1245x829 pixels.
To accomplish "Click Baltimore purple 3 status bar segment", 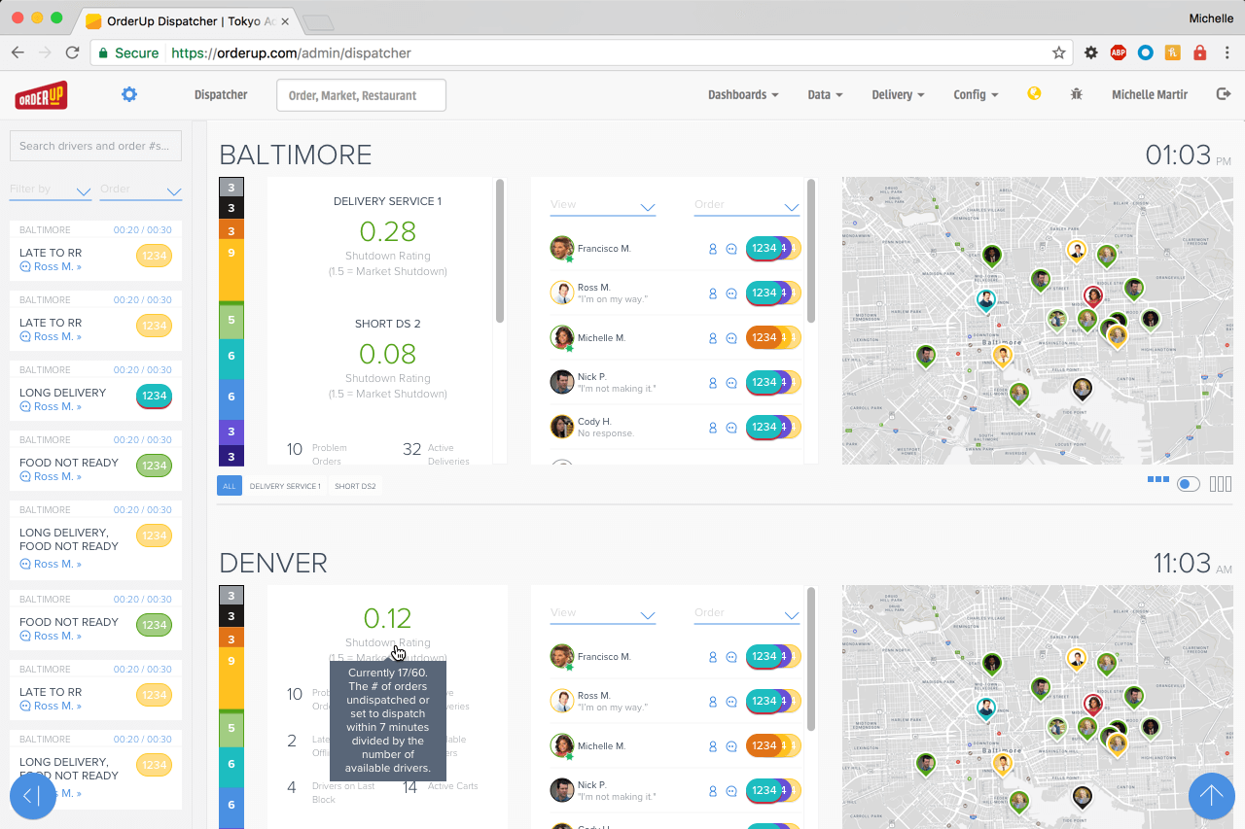I will [231, 432].
